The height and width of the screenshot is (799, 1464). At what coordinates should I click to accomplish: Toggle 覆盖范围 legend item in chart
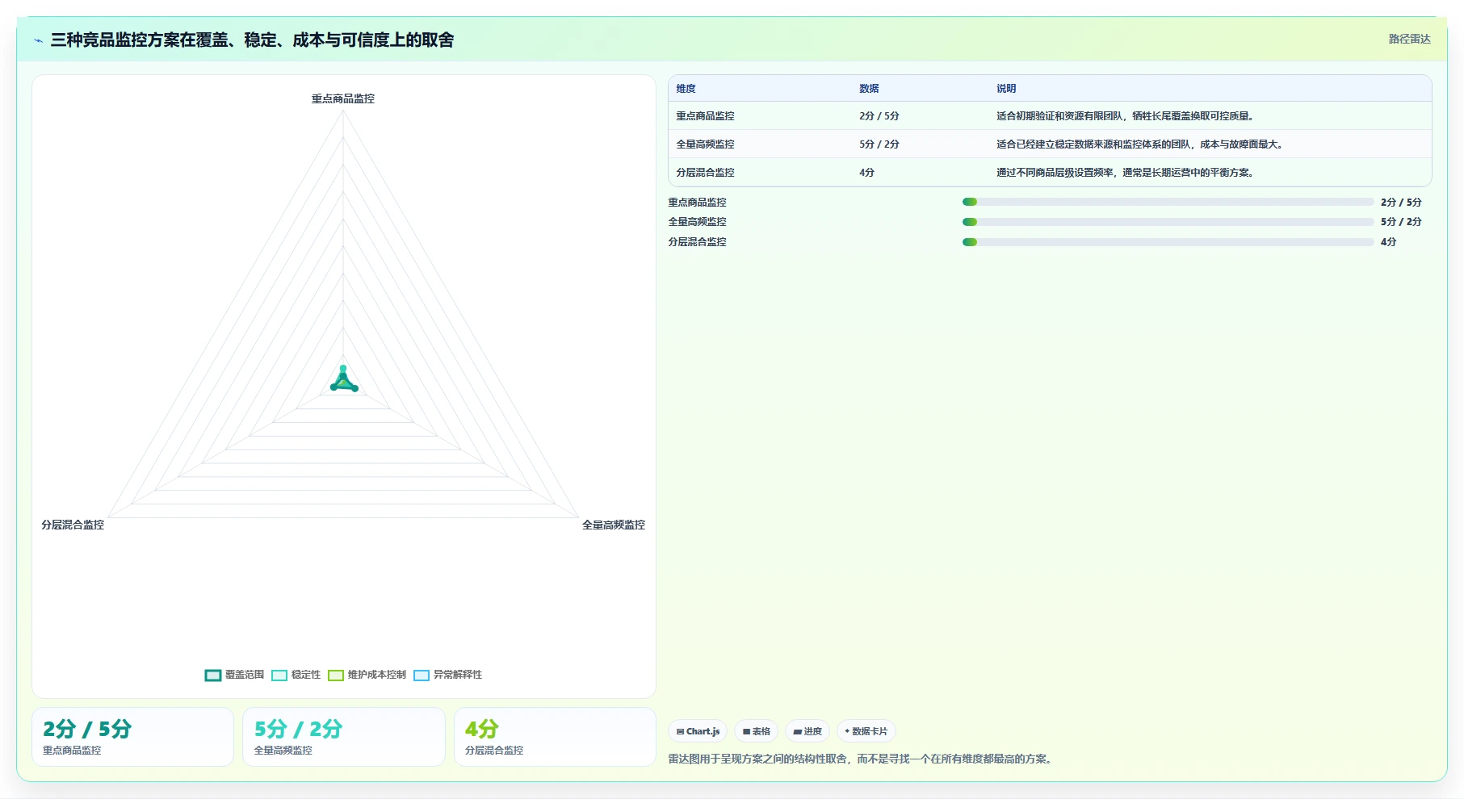(234, 675)
